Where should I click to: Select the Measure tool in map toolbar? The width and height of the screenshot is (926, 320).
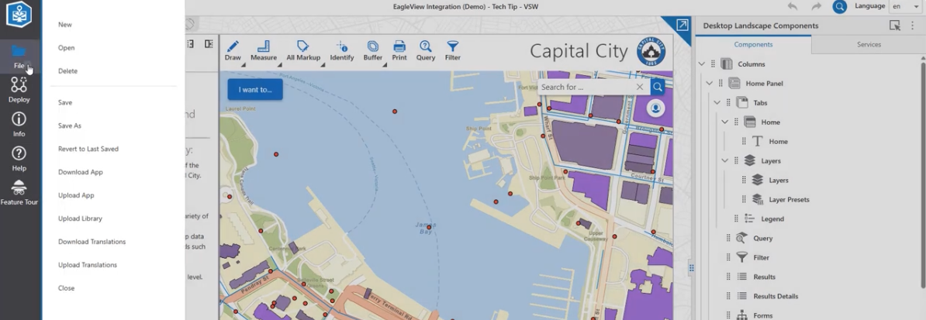[264, 51]
